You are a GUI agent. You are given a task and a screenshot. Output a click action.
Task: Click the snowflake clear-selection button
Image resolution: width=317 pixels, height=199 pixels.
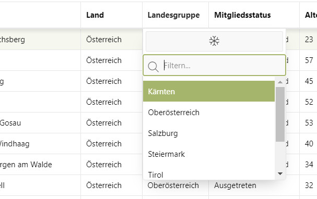pyautogui.click(x=214, y=41)
